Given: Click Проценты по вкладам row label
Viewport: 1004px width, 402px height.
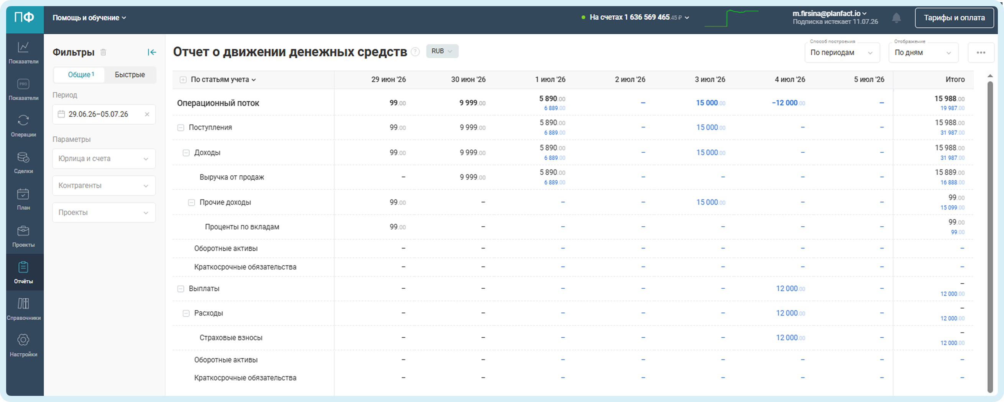Looking at the screenshot, I should coord(242,227).
